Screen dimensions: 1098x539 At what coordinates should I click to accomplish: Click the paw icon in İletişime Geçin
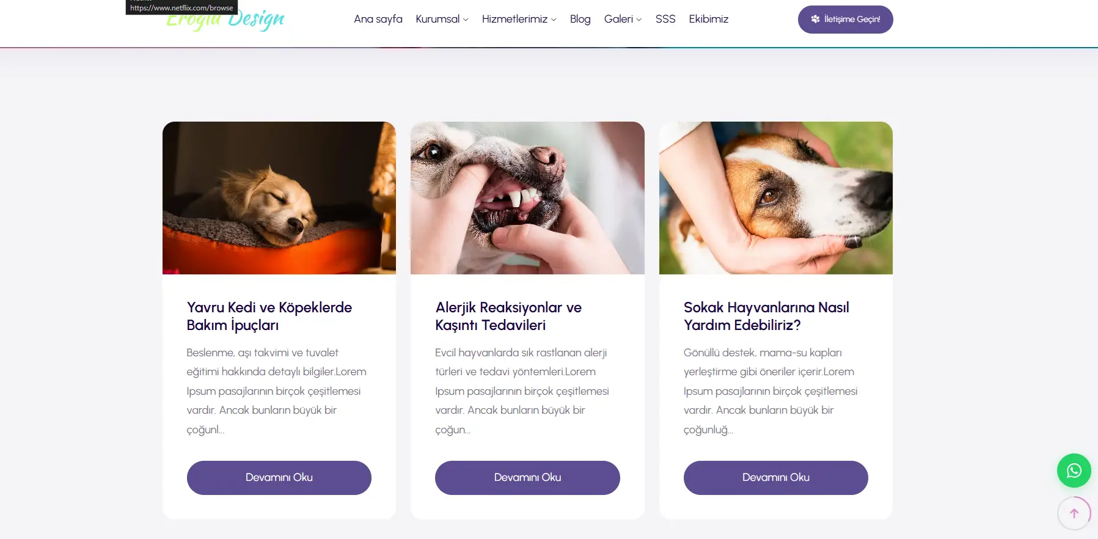pos(815,19)
